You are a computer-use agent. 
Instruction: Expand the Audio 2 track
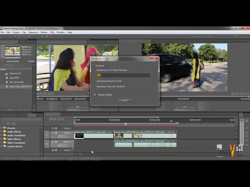(x=62, y=150)
